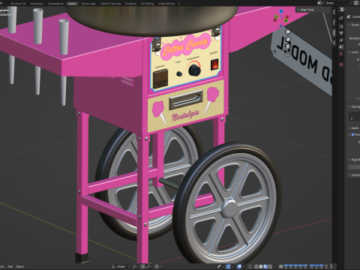
Task: Open the Video Editing workspace tab
Action: point(166,4)
